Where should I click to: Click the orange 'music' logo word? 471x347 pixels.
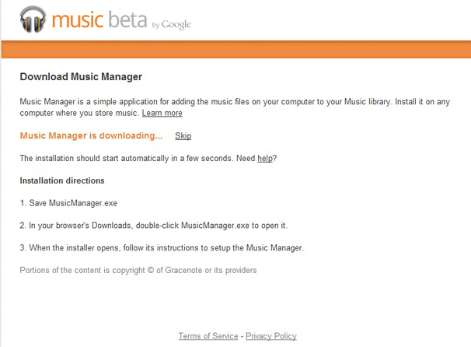coord(78,20)
